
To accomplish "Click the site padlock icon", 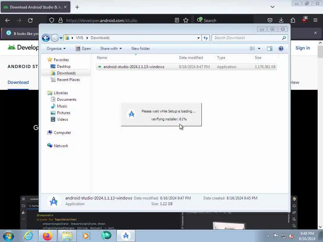I will 60,20.
